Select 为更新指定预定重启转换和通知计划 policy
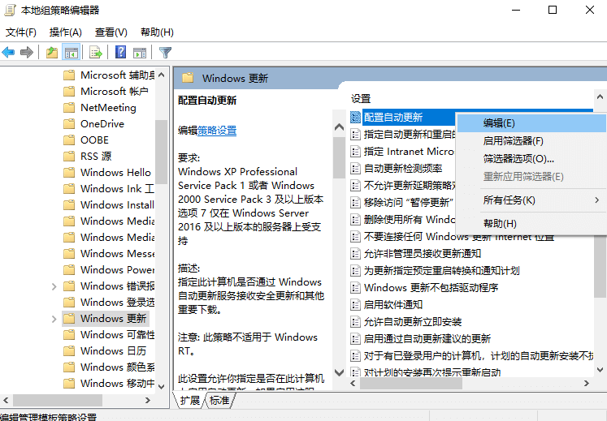The width and height of the screenshot is (607, 421). tap(441, 271)
